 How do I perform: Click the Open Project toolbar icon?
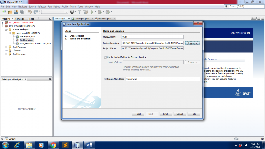click(16, 12)
